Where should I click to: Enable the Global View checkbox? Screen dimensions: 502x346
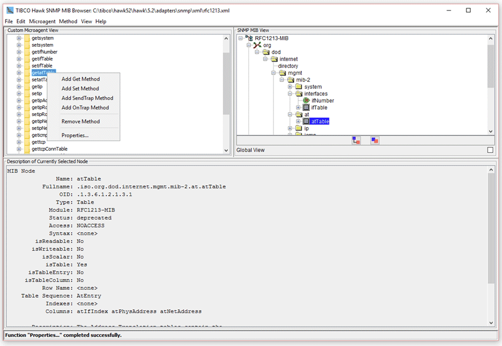click(x=490, y=150)
